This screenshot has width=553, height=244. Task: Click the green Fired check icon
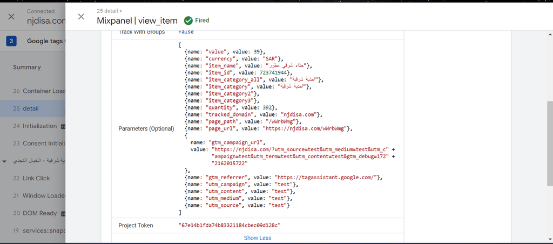(188, 21)
